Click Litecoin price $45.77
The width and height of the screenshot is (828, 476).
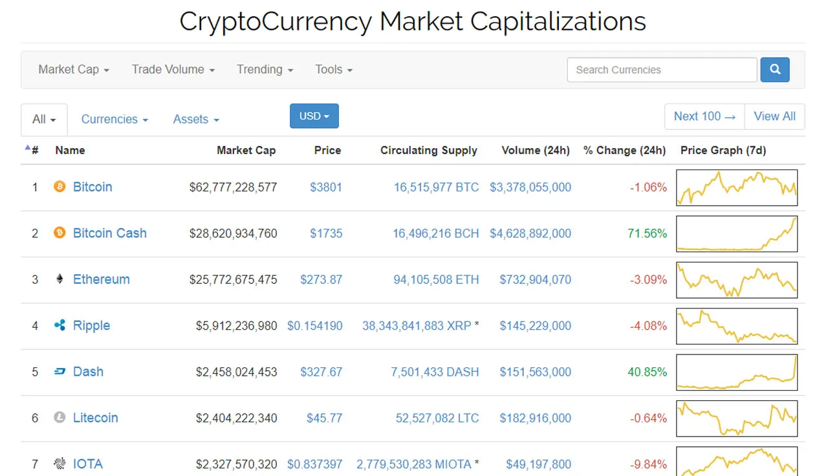pyautogui.click(x=325, y=418)
